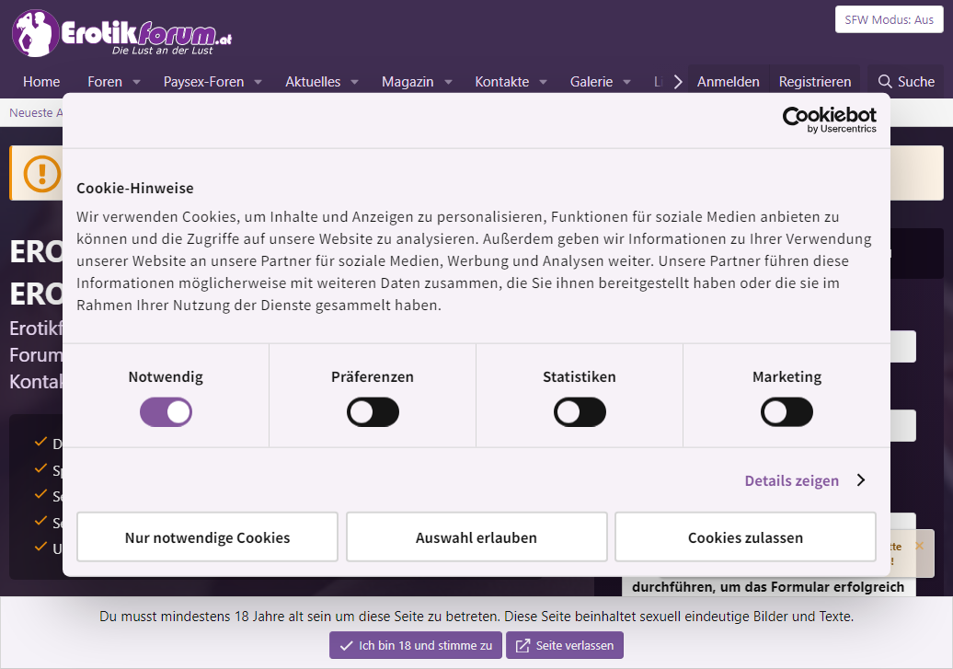Click the orange exclamation warning icon
Screen dimensions: 953x669
(42, 173)
